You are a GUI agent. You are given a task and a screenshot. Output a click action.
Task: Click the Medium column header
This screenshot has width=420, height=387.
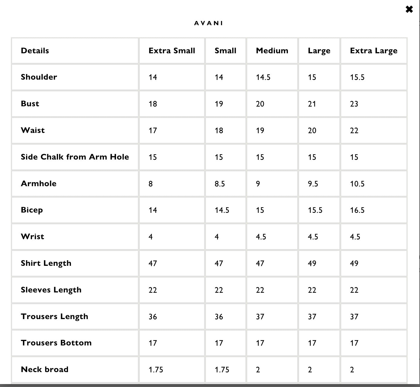pos(272,51)
